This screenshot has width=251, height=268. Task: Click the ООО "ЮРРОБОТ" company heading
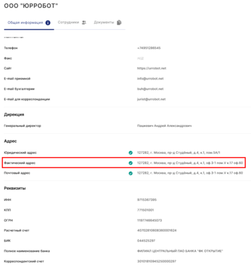click(31, 6)
